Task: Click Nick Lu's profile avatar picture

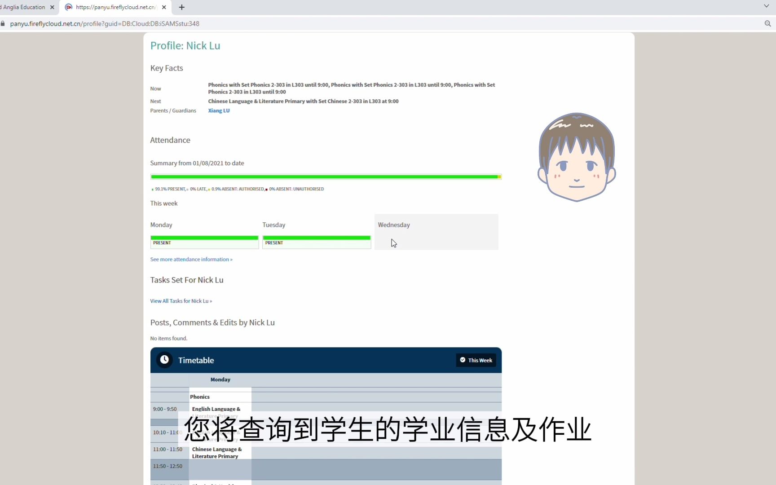Action: [x=577, y=157]
